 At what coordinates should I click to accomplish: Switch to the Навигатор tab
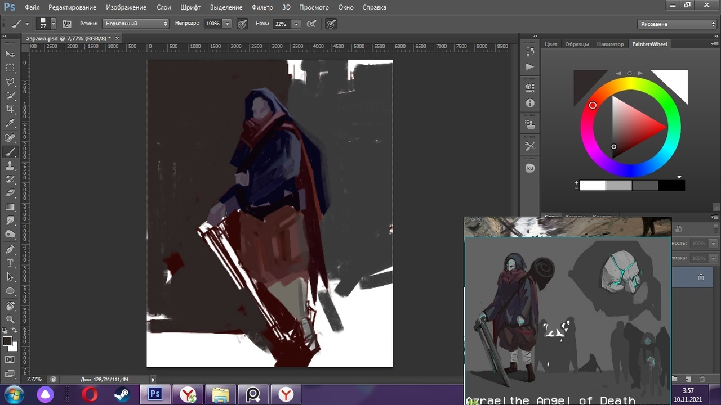tap(611, 44)
